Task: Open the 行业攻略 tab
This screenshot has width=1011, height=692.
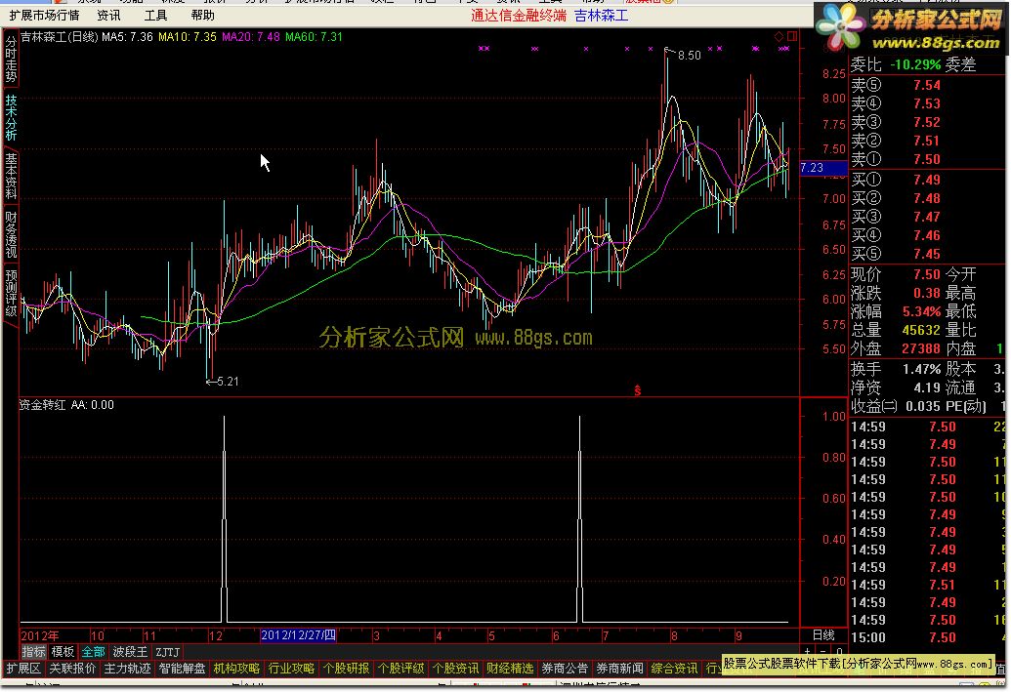Action: pyautogui.click(x=291, y=669)
